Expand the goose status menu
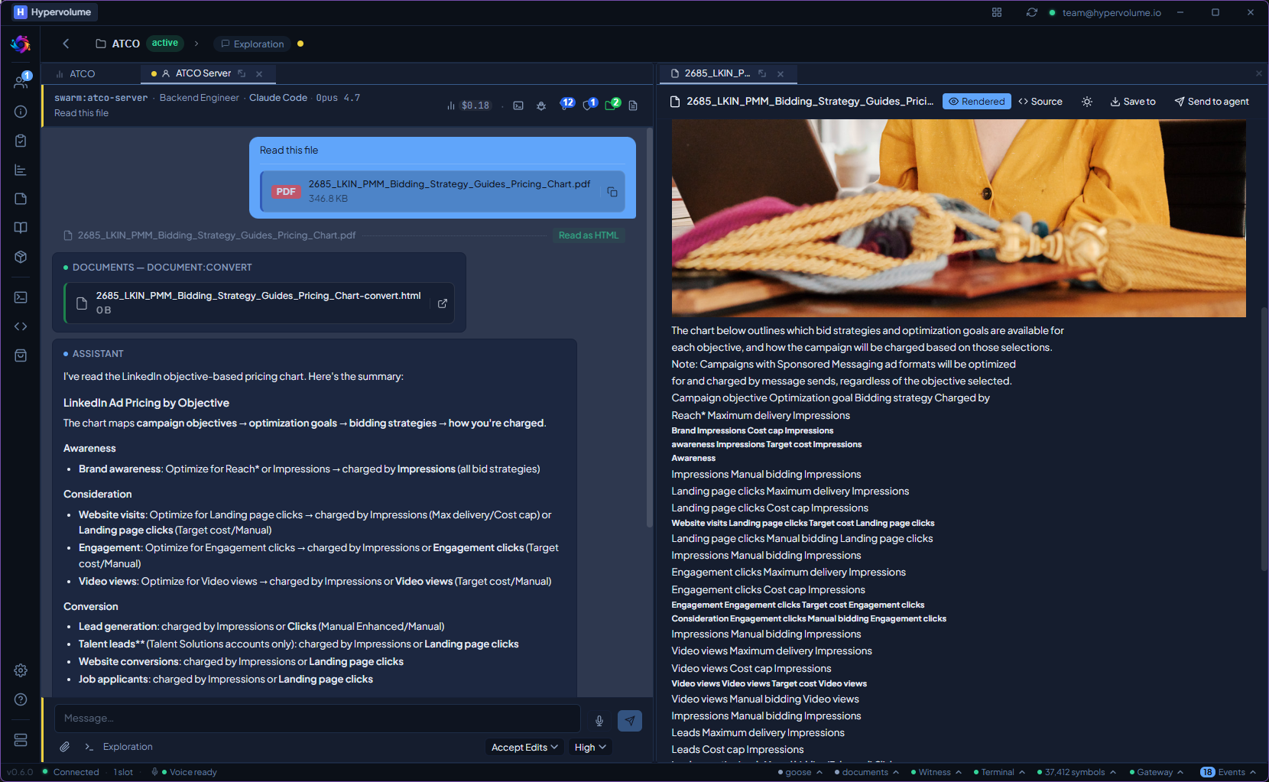 800,772
